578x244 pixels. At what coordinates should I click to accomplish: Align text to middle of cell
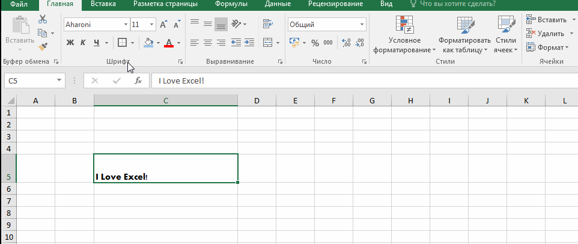(x=208, y=23)
